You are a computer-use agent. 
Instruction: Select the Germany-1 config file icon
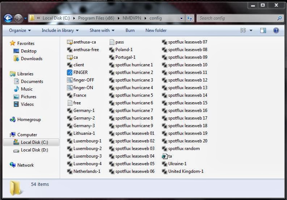[69, 111]
